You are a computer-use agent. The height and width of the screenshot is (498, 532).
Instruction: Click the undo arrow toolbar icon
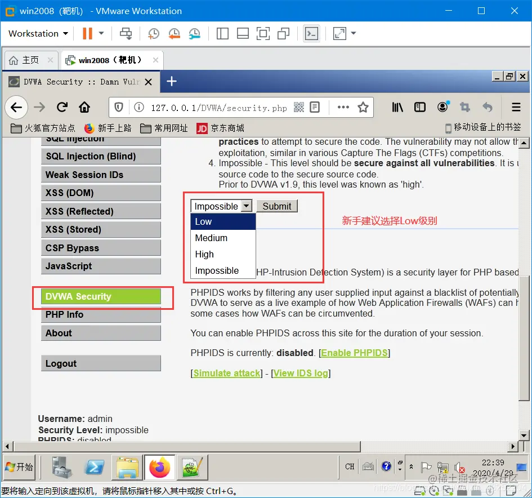[x=487, y=107]
